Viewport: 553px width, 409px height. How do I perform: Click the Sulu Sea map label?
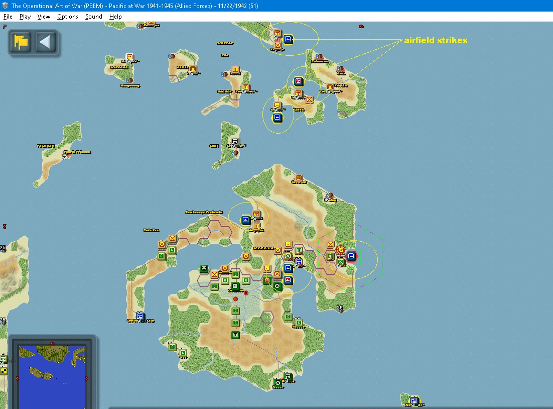tap(151, 230)
